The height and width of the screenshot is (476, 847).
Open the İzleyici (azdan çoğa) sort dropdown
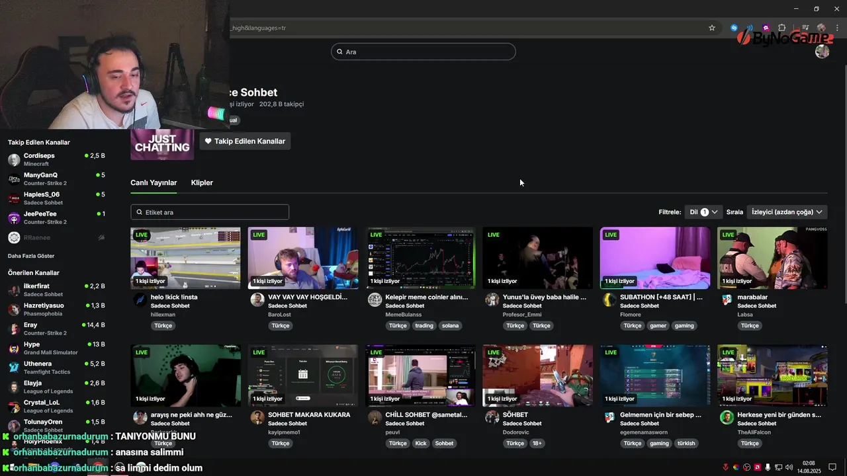pos(787,212)
